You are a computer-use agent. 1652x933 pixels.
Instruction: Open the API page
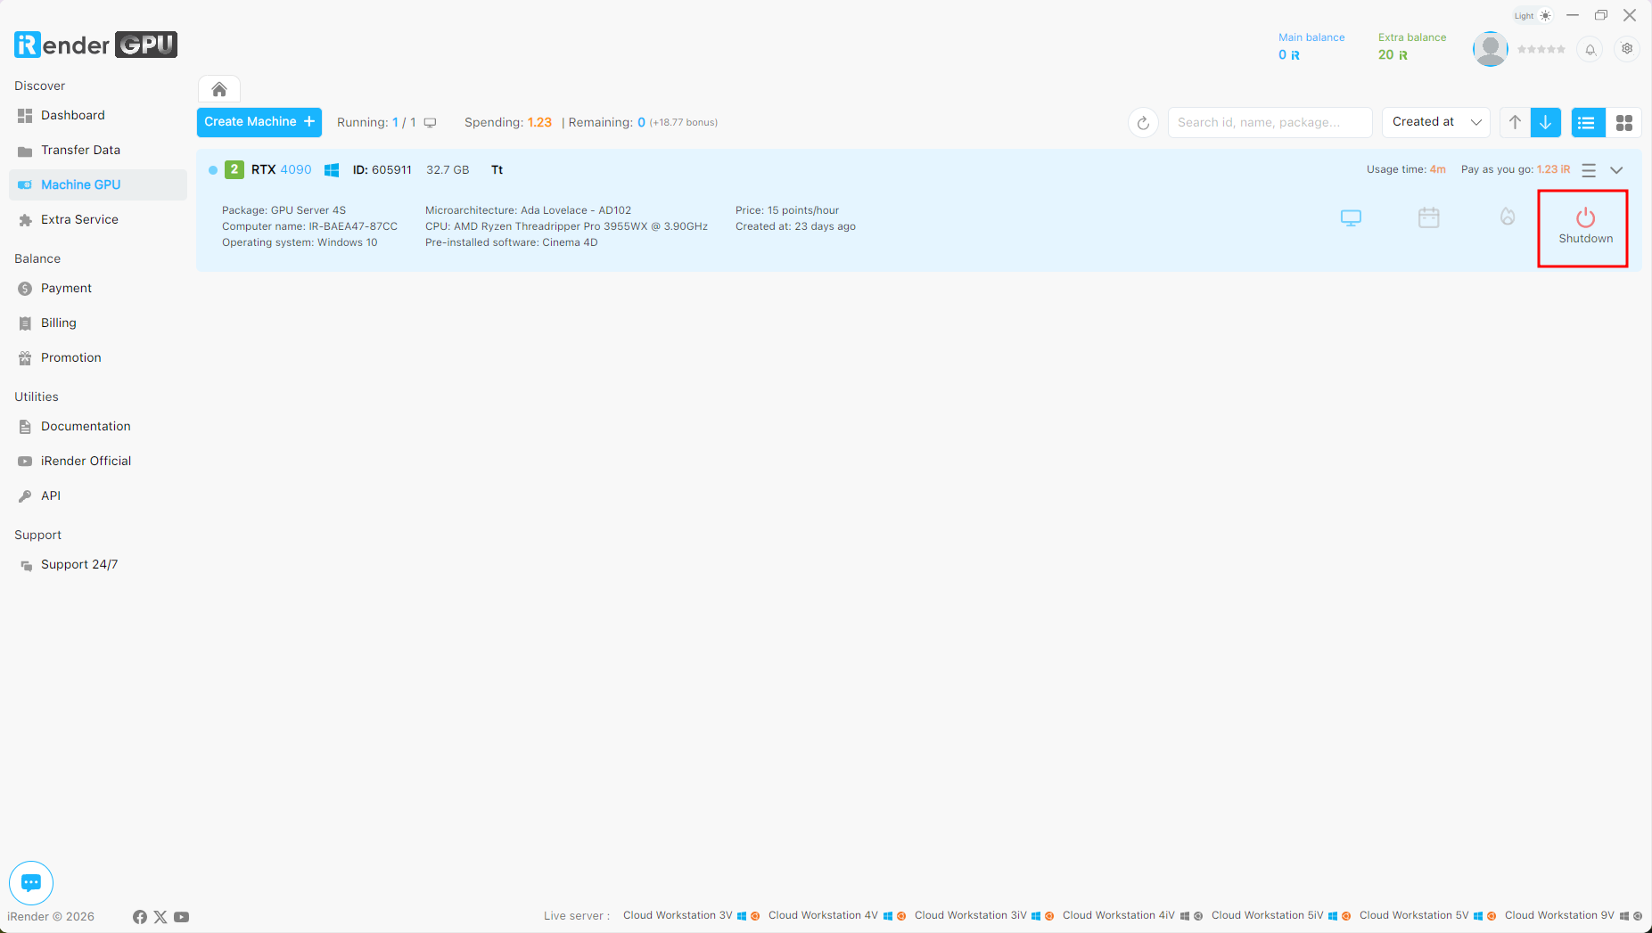click(98, 496)
